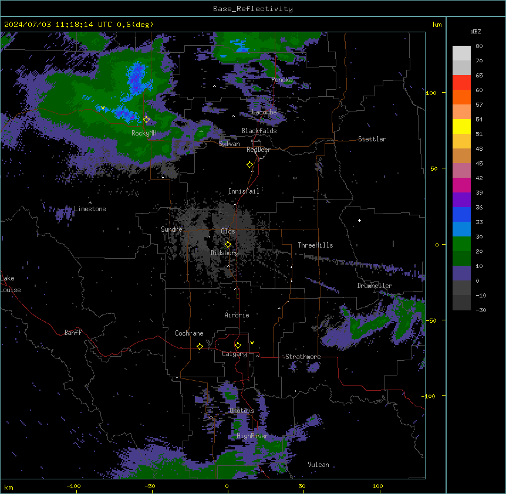506x494 pixels.
Task: Click the Stettler city label
Action: tap(372, 139)
